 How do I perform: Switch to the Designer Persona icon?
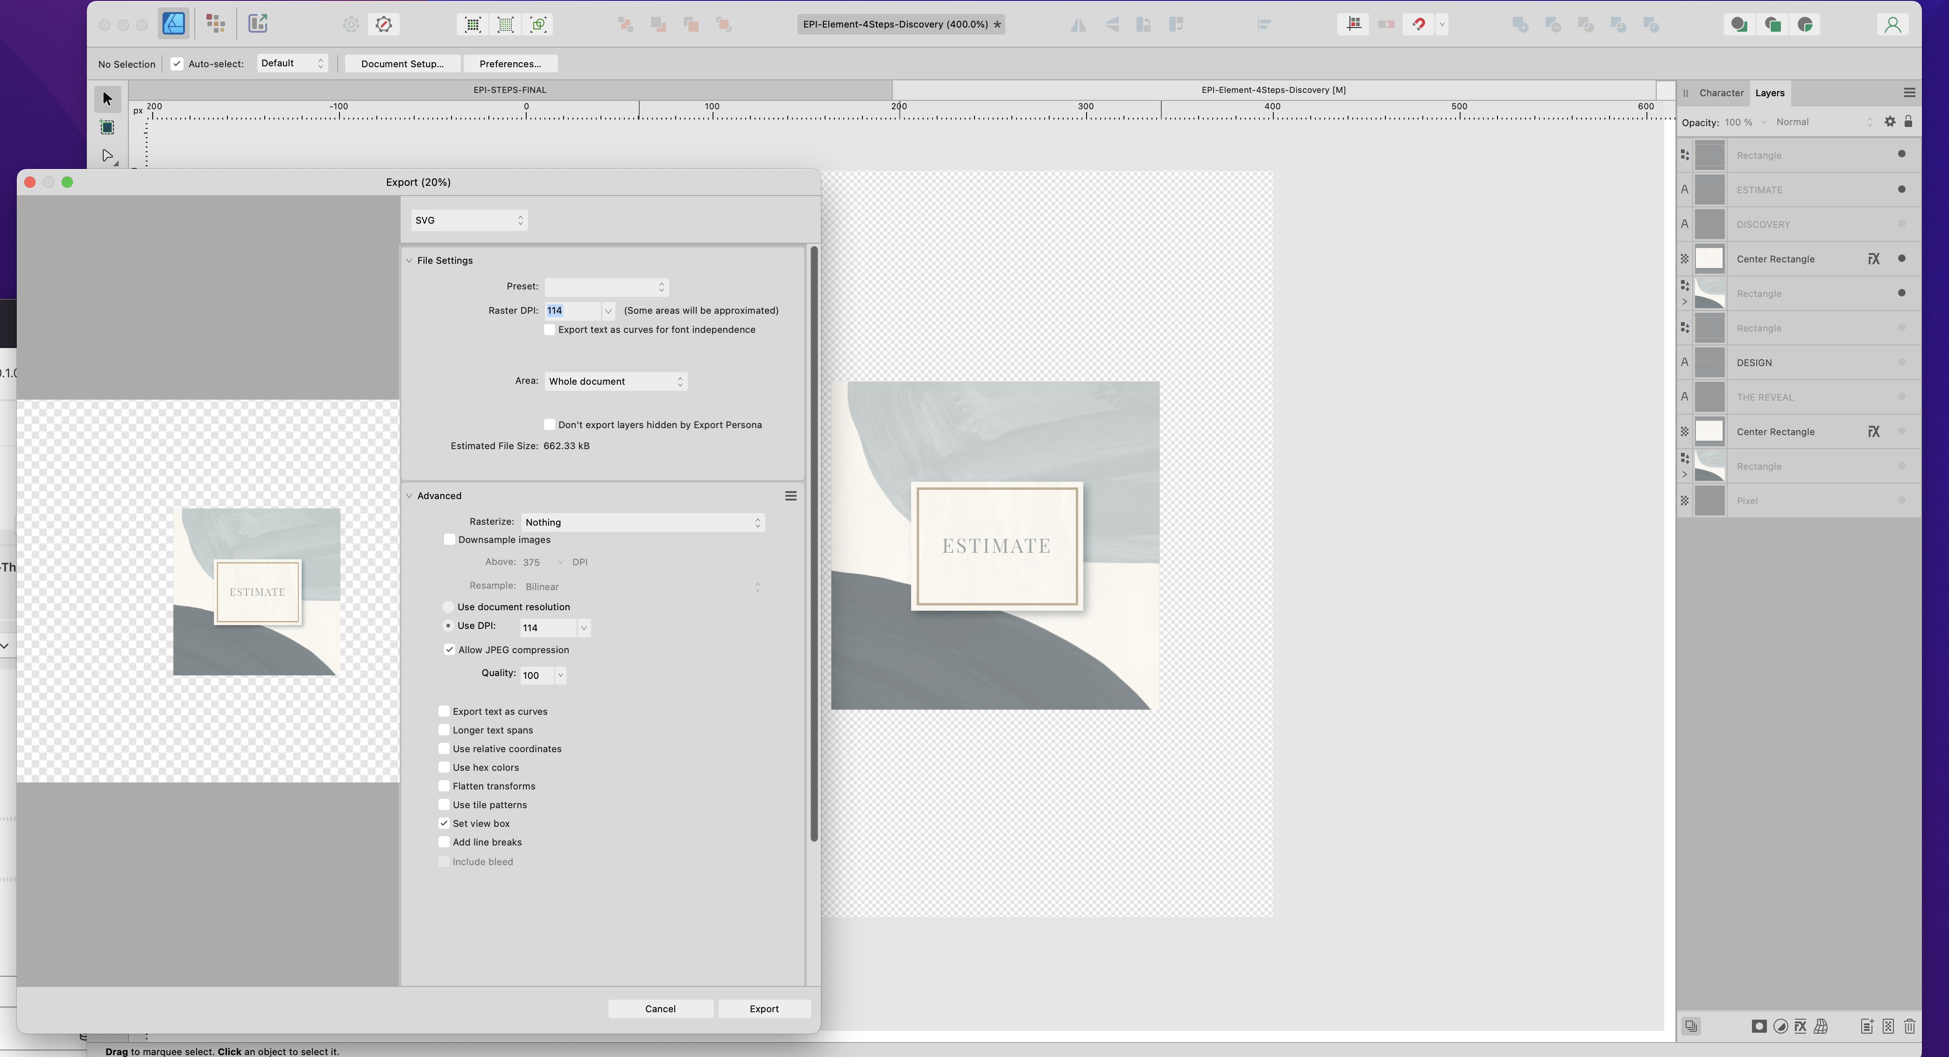(x=174, y=24)
